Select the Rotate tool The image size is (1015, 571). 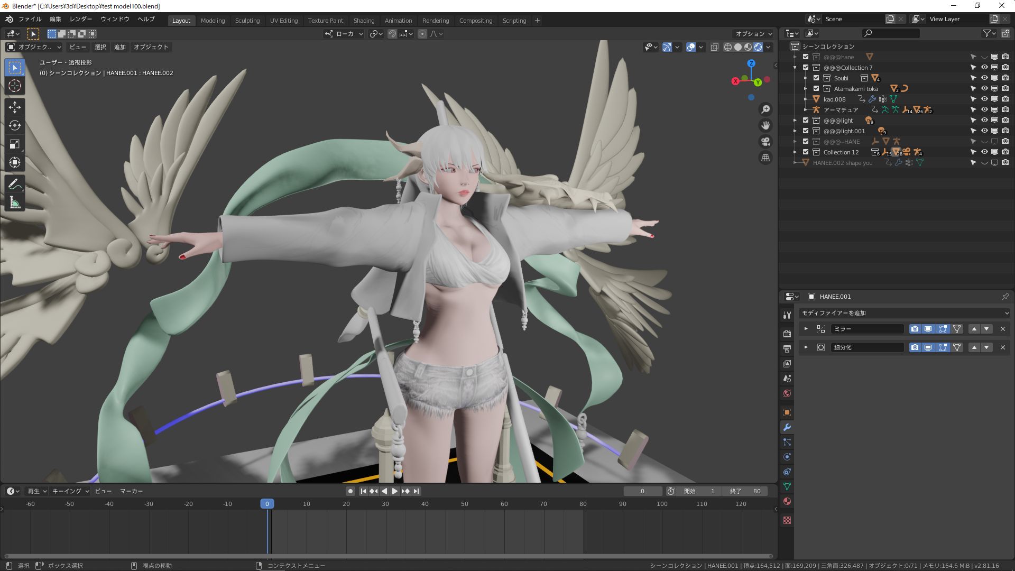click(x=15, y=126)
